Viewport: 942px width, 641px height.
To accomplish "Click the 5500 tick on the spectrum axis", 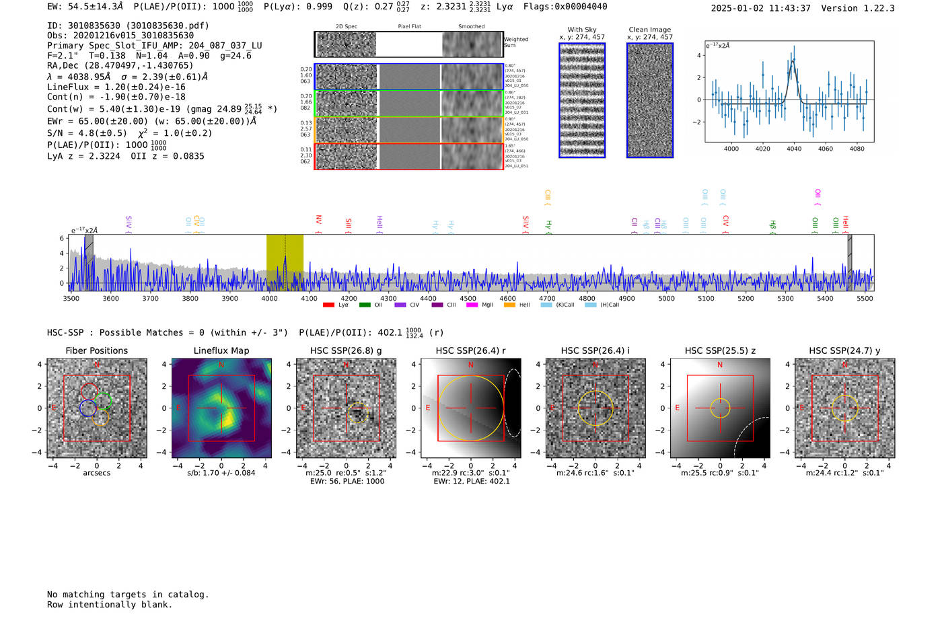I will pos(865,299).
